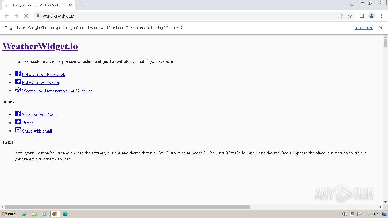Share this page via the share icon
388x218 pixels.
pos(340,16)
